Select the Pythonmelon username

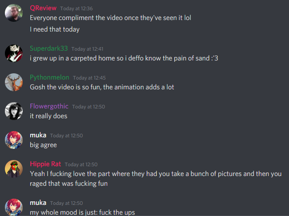49,77
